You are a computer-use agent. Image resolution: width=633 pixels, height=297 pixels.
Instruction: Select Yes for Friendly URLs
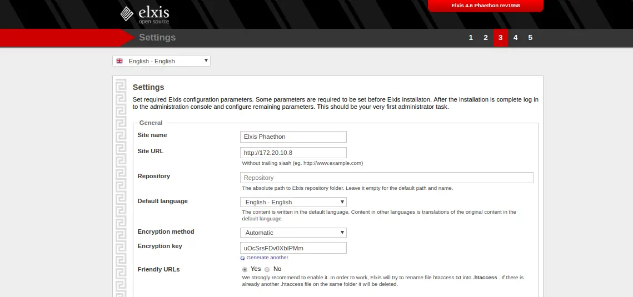[x=245, y=269]
